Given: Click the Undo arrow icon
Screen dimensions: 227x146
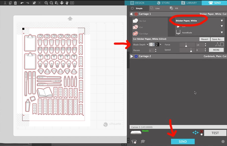Looking at the screenshot, I should click(22, 3).
